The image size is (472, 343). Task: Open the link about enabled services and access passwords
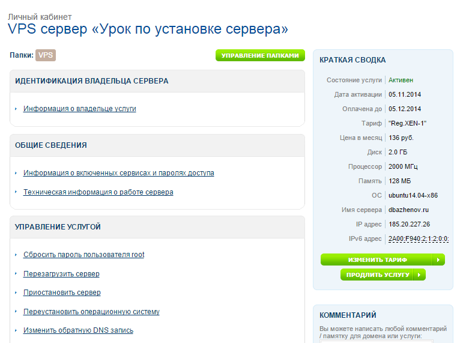point(118,173)
